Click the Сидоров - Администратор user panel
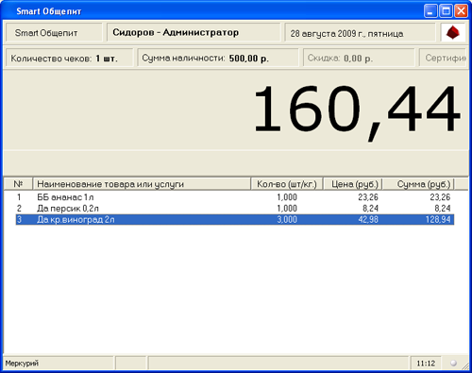The height and width of the screenshot is (373, 472). coord(194,33)
